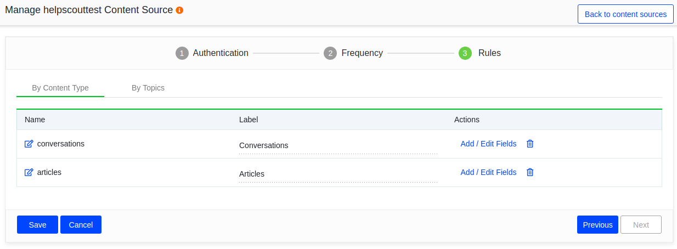
Task: Click the orange info icon in title
Action: (179, 10)
